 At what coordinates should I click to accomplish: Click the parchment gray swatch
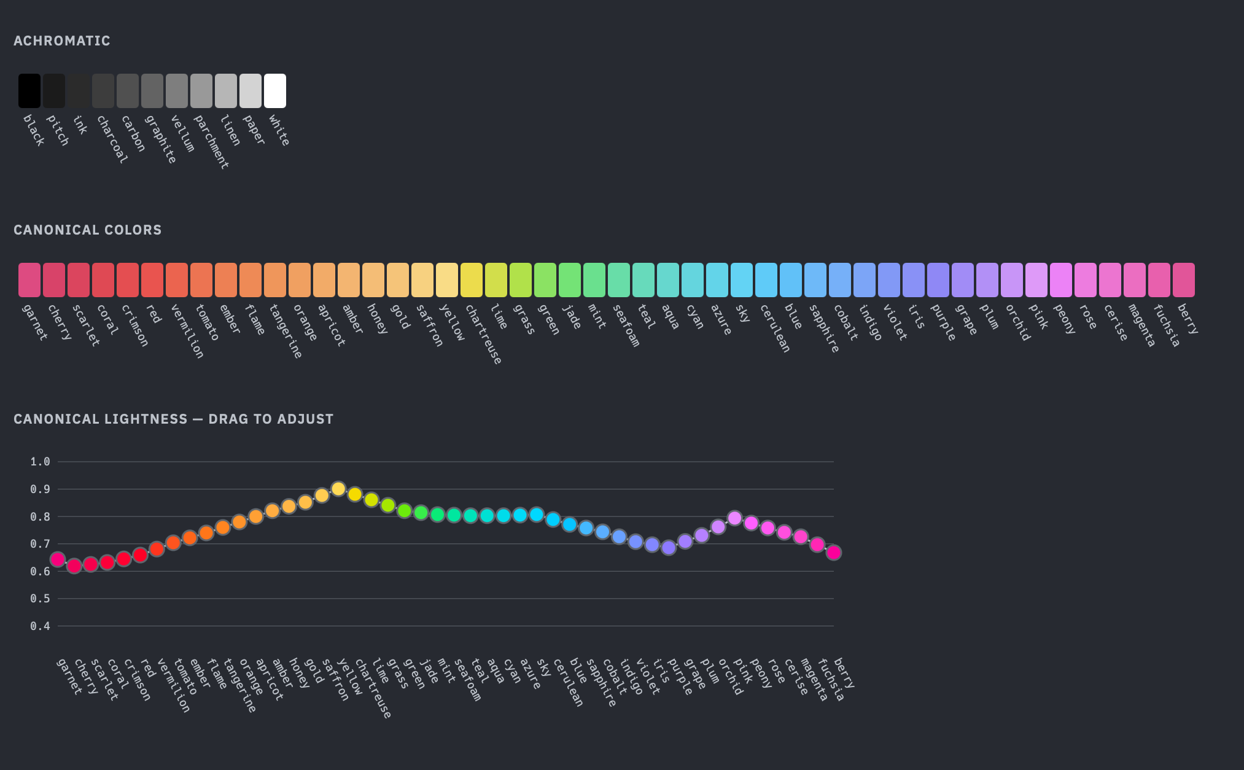coord(201,90)
